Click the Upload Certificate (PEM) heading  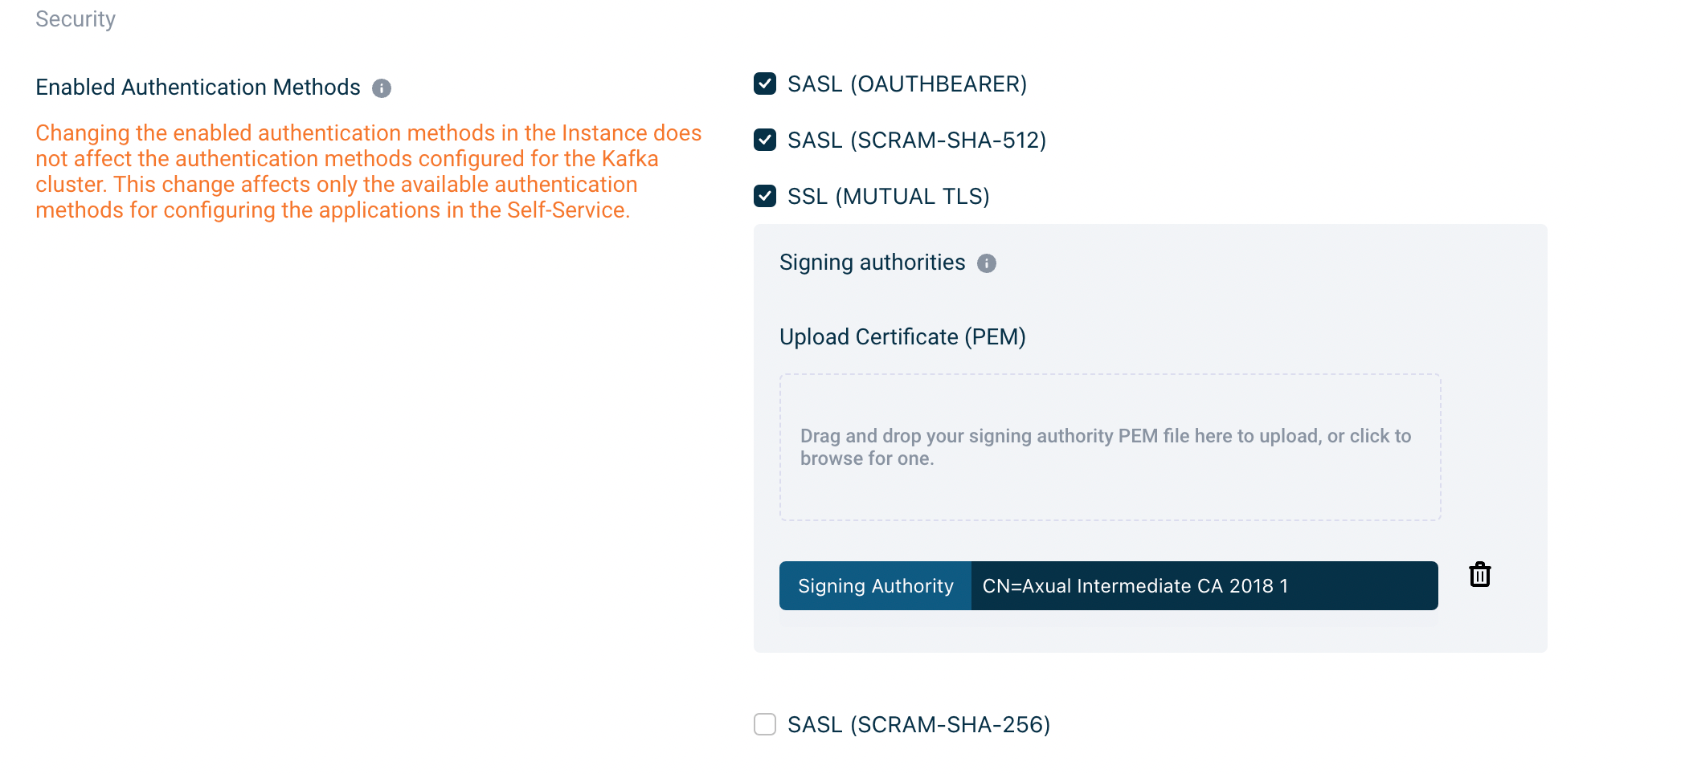tap(902, 337)
